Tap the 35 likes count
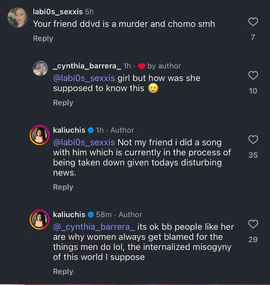This screenshot has height=285, width=270. [x=253, y=155]
